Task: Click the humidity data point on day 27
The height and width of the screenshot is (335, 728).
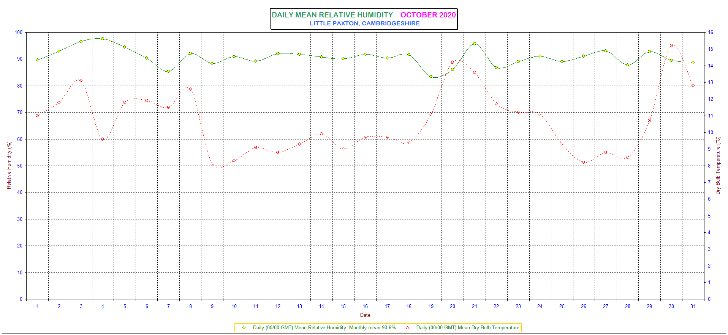Action: tap(606, 51)
